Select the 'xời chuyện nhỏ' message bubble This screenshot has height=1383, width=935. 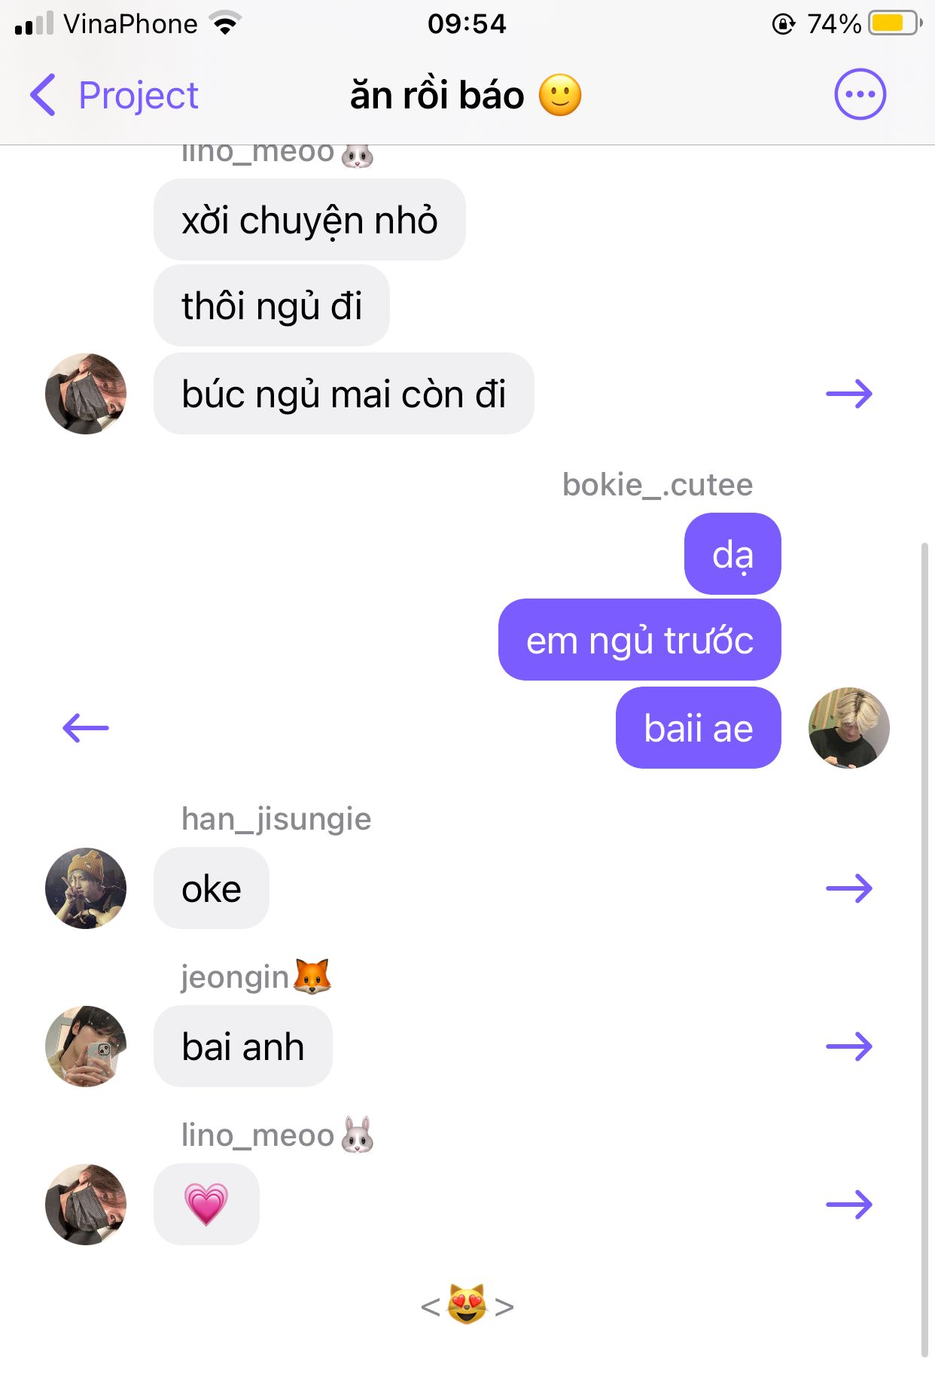309,220
